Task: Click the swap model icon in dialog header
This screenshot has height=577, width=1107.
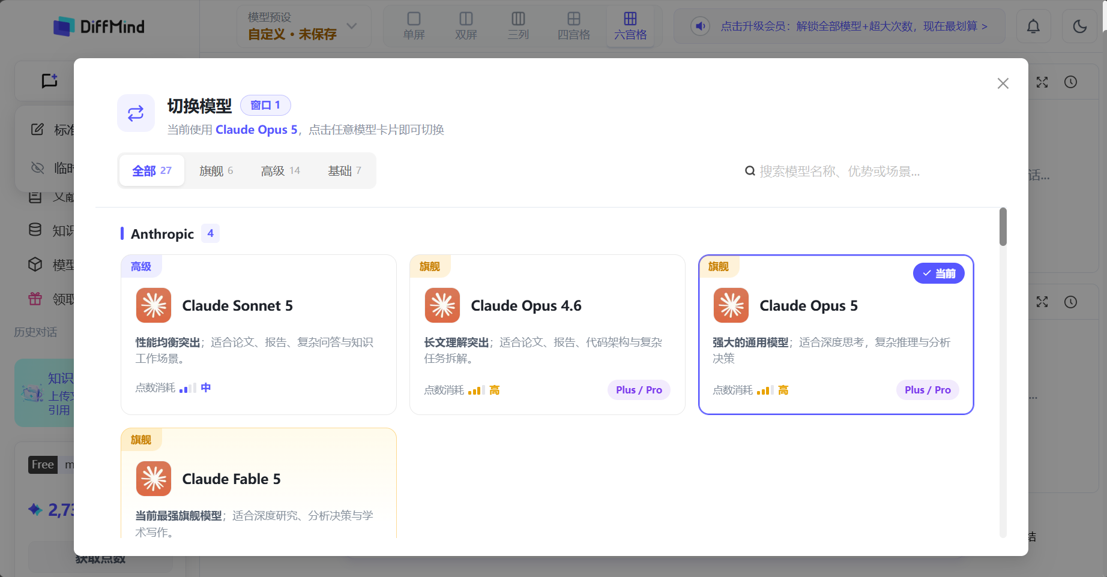Action: (136, 113)
